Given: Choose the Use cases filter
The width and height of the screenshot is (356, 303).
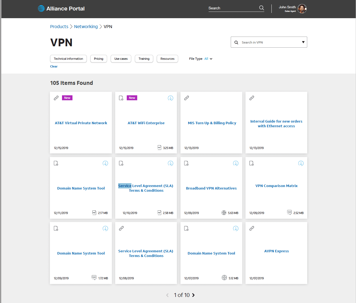Looking at the screenshot, I should [121, 59].
